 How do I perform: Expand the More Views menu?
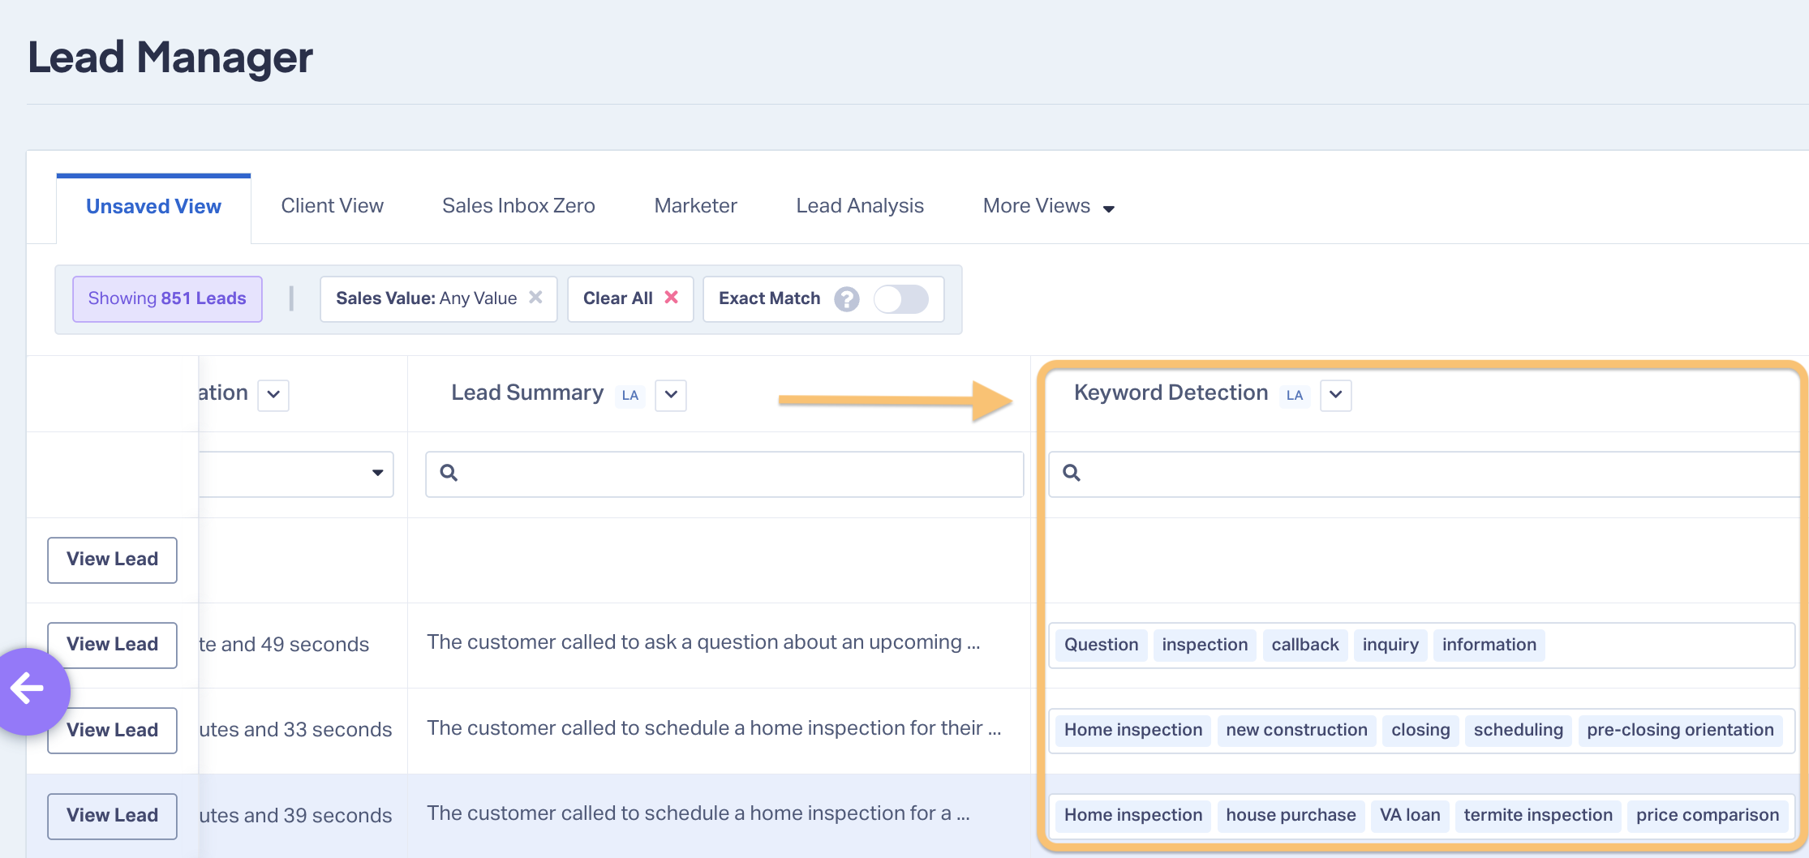(1048, 207)
